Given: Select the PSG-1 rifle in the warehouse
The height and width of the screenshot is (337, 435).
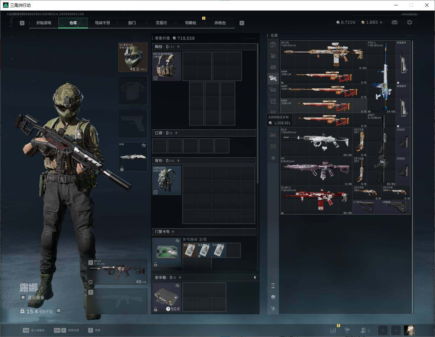Looking at the screenshot, I should pyautogui.click(x=381, y=77).
